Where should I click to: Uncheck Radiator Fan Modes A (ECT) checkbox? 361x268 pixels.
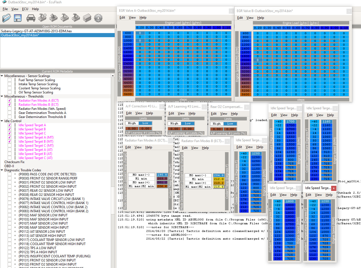[10, 101]
